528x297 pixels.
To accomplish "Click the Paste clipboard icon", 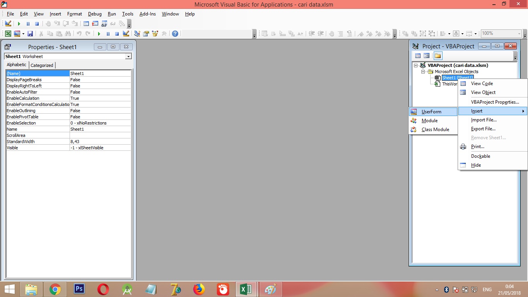I will (59, 34).
